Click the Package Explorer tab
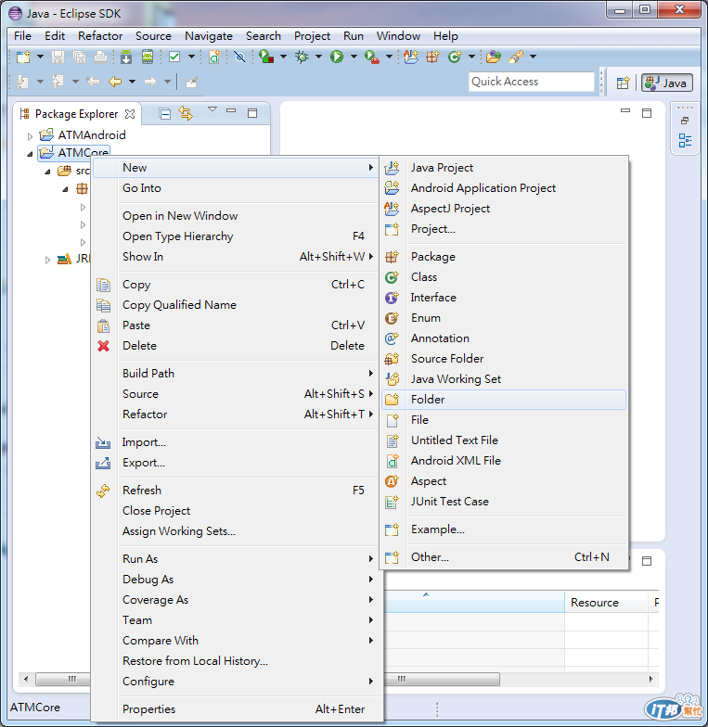 (76, 113)
